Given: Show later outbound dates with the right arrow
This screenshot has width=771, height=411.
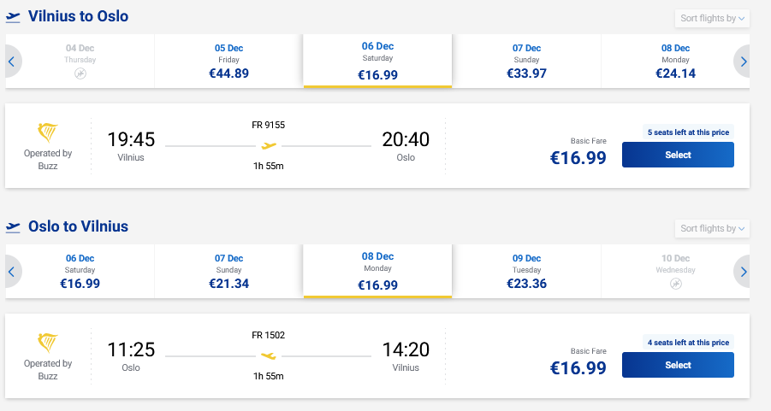Looking at the screenshot, I should point(743,62).
